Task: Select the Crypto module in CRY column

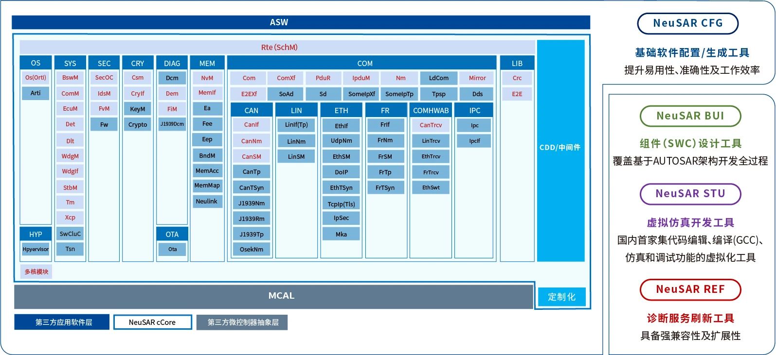Action: [138, 125]
